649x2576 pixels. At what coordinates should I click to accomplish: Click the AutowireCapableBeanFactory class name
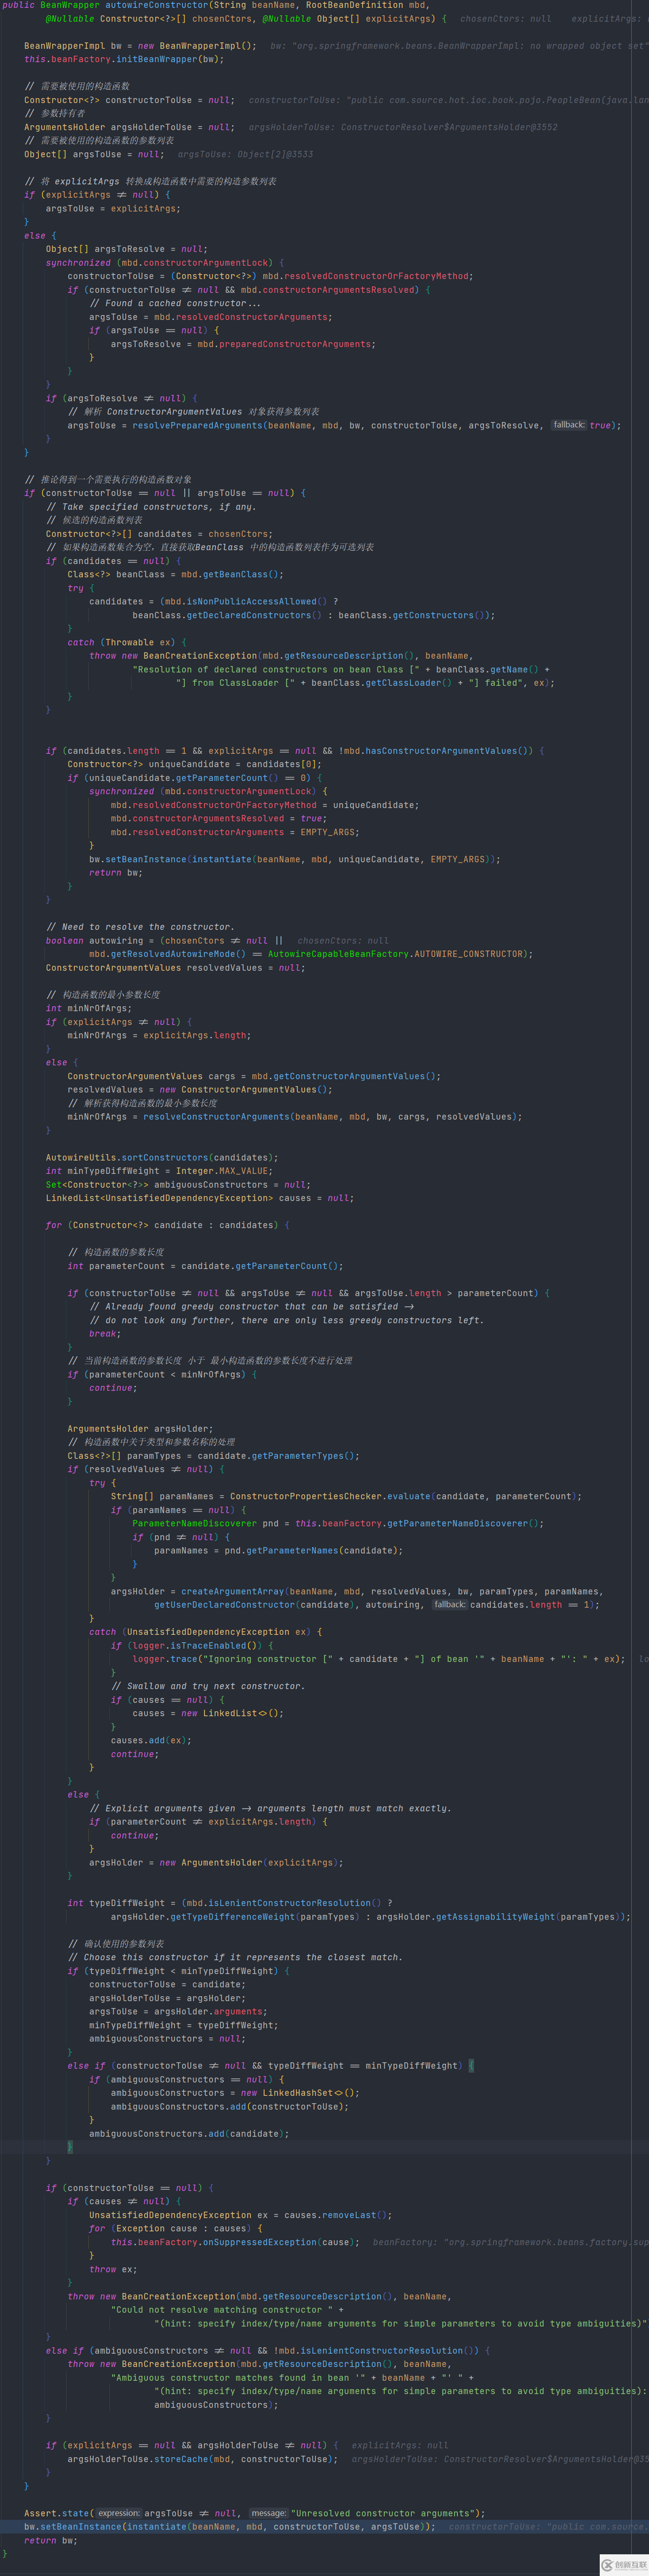point(338,953)
